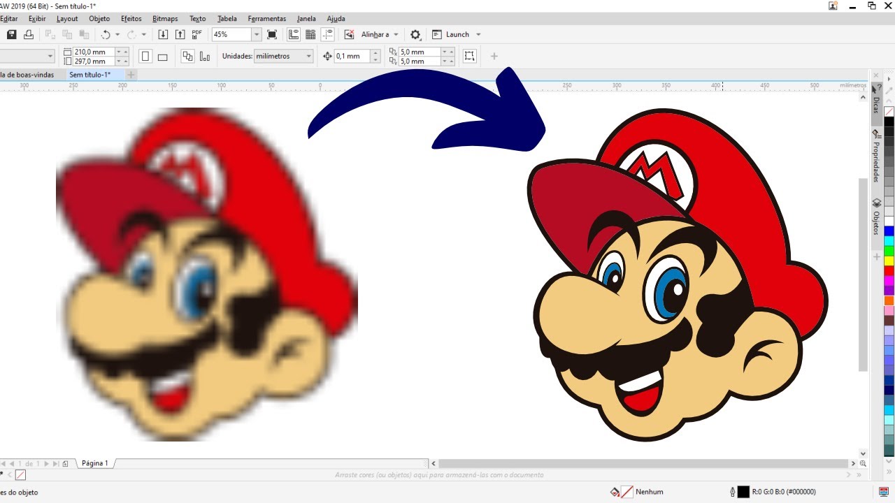The height and width of the screenshot is (503, 895).
Task: Open the Janela menu
Action: pos(306,19)
